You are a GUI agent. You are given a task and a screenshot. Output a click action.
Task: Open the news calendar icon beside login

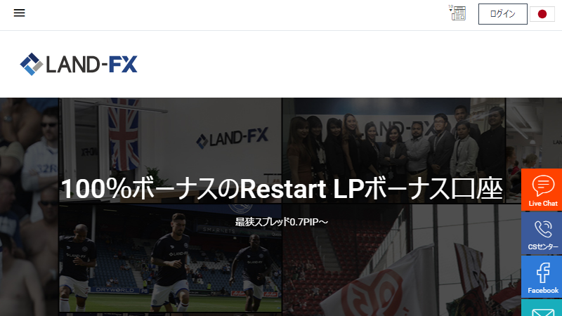(457, 13)
